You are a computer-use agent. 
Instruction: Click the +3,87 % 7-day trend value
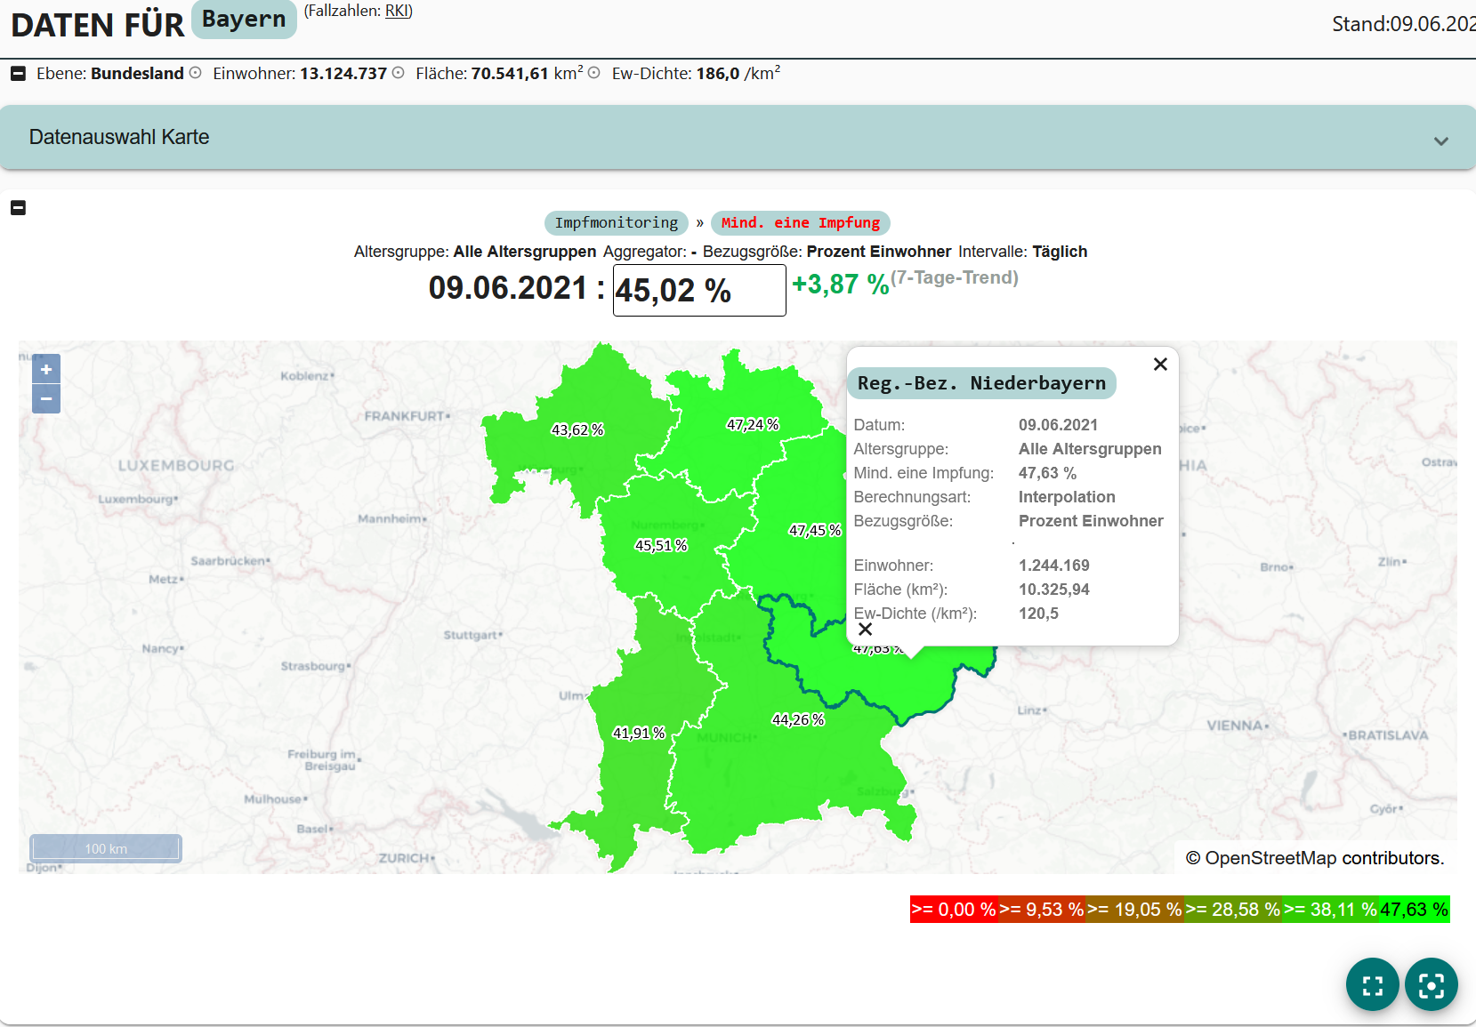coord(840,284)
